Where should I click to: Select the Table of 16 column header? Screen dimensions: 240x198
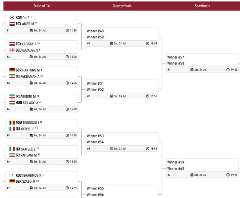pos(42,6)
